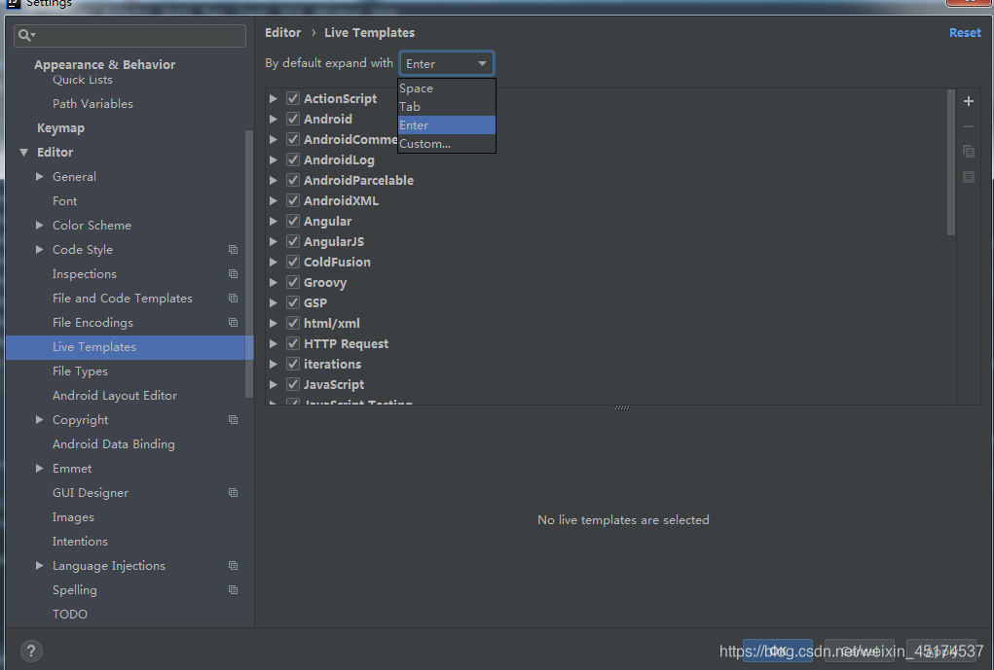Choose Tab in the expand-with list
This screenshot has height=670, width=994.
(446, 106)
